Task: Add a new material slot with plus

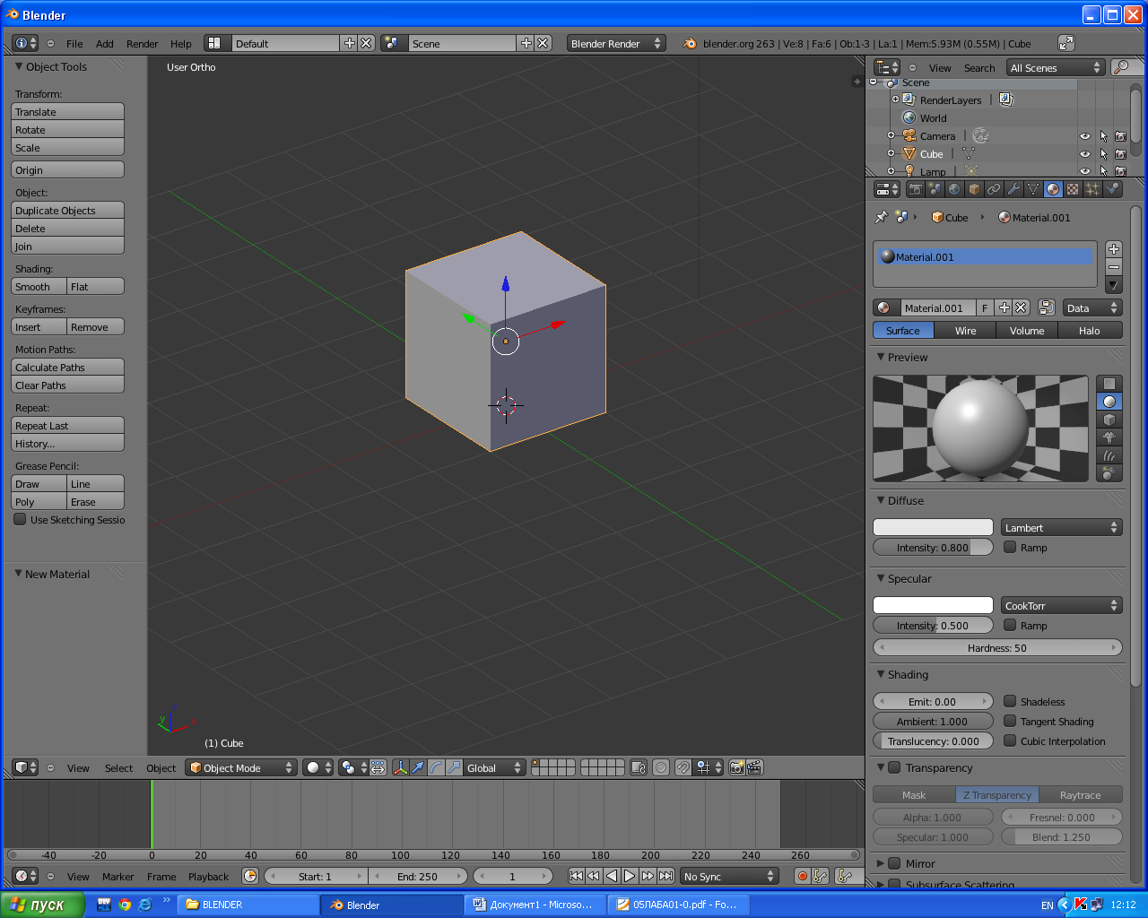Action: (x=1114, y=249)
